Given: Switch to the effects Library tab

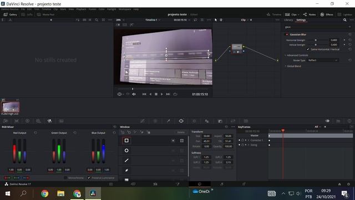Looking at the screenshot, I should coord(288,20).
